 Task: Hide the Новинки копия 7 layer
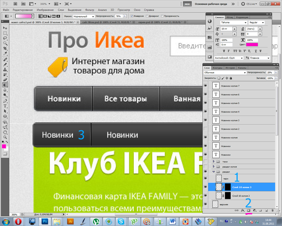(x=205, y=86)
